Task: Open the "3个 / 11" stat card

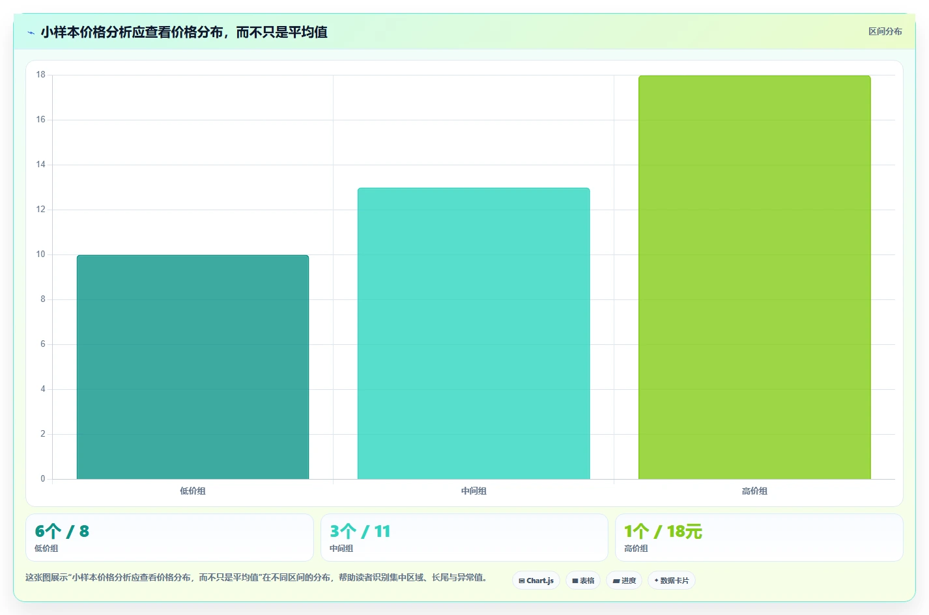Action: pyautogui.click(x=464, y=538)
